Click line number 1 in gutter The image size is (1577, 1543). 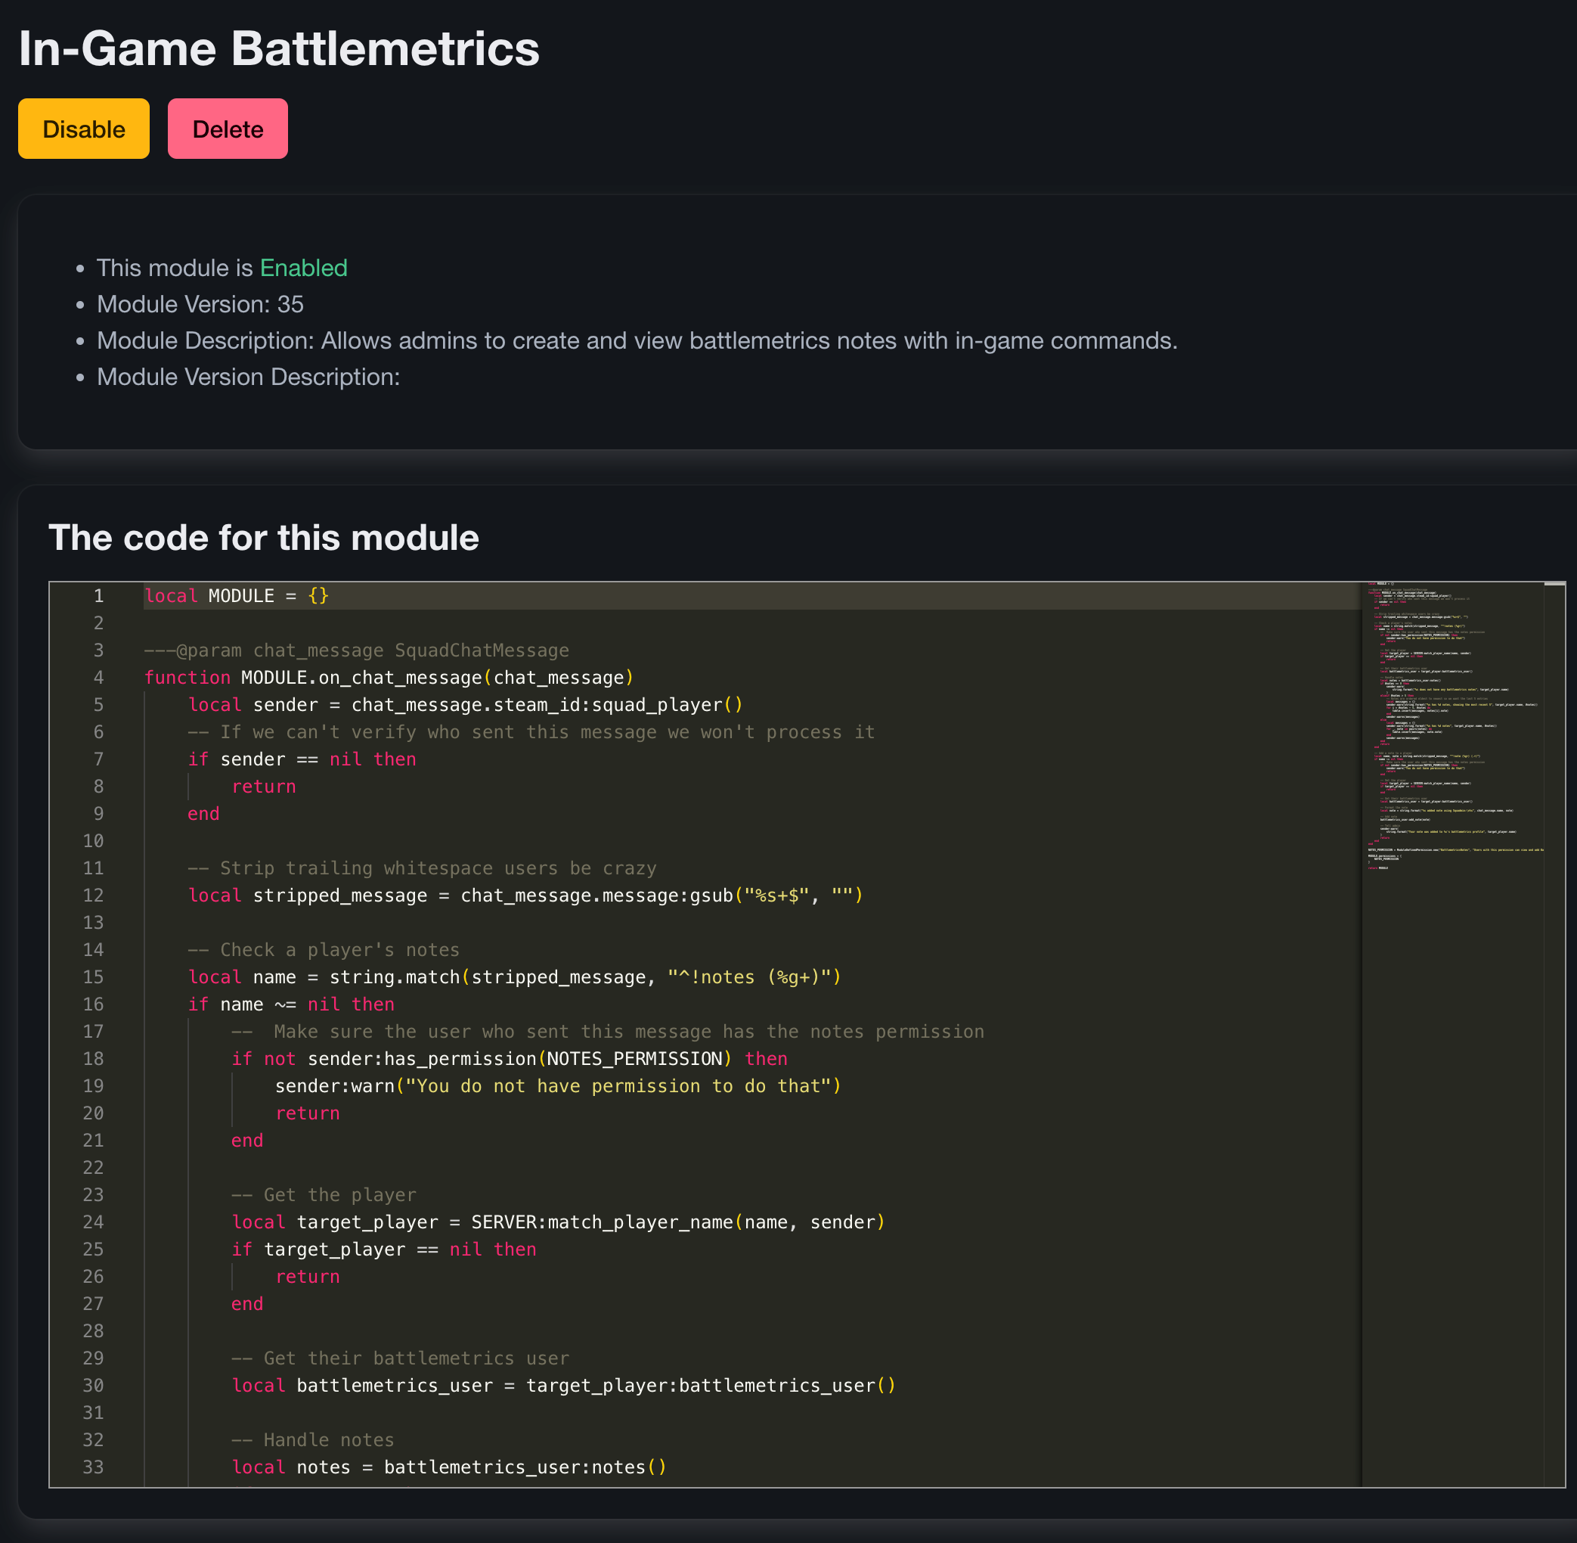[x=98, y=597]
